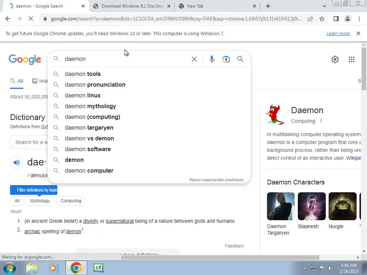Screen dimensions: 367x275
Task: Choose suggestion demon
Action: (149, 160)
